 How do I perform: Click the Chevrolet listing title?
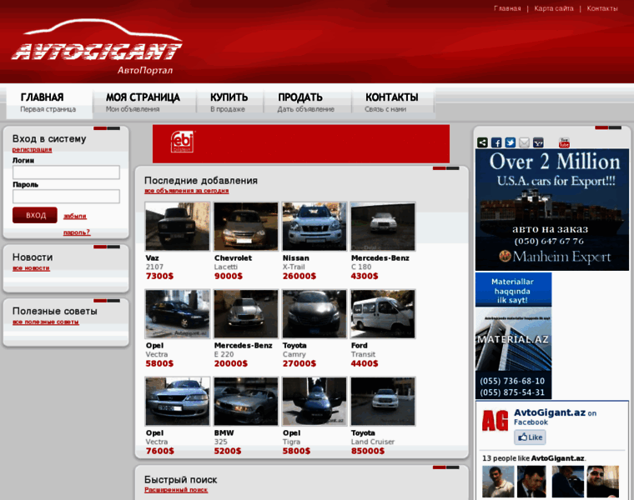[233, 258]
